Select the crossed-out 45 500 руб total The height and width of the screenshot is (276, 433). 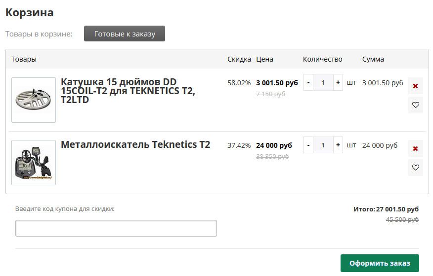[x=402, y=219]
